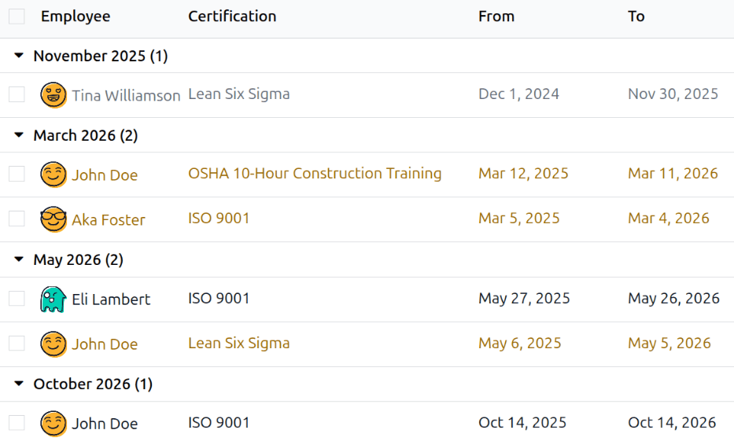Click John Doe's avatar in October 2026 group

(x=53, y=423)
